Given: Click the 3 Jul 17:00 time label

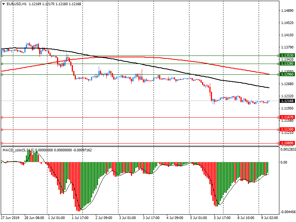Looking at the screenshot, I should click(151, 218).
